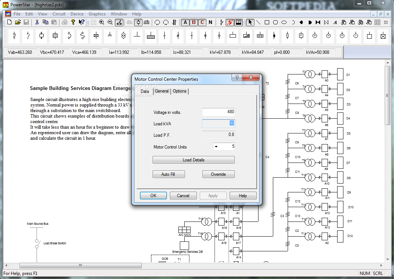
Task: Click the dialog Help button
Action: [243, 196]
